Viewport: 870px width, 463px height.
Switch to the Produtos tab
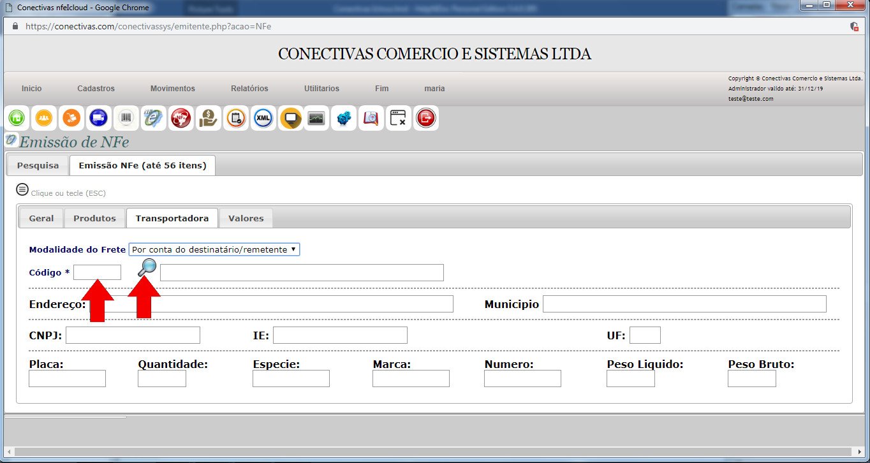tap(94, 218)
